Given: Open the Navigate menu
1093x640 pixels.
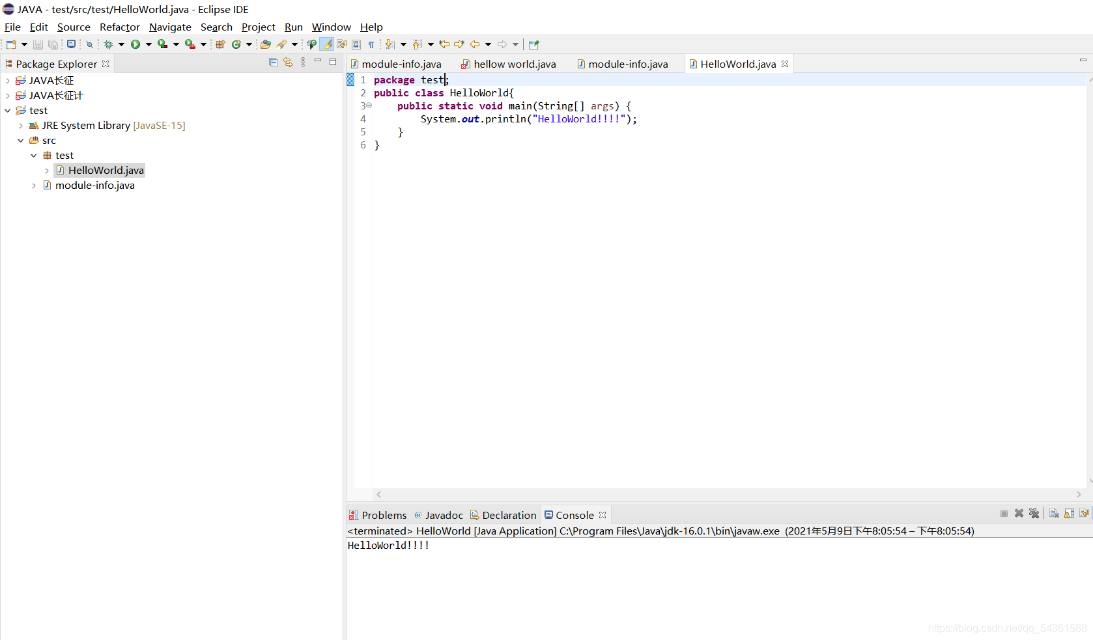Looking at the screenshot, I should tap(170, 27).
